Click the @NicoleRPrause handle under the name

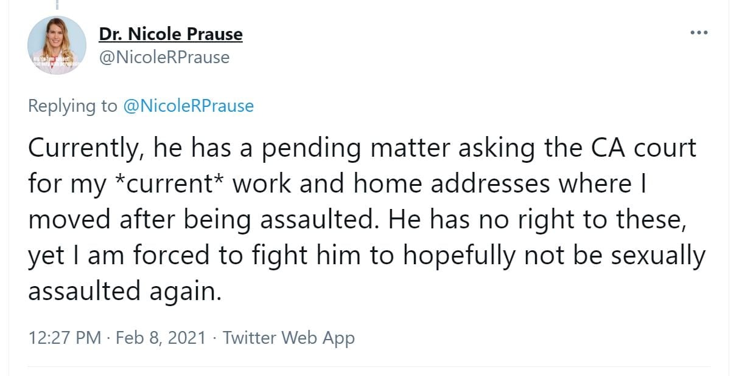164,57
